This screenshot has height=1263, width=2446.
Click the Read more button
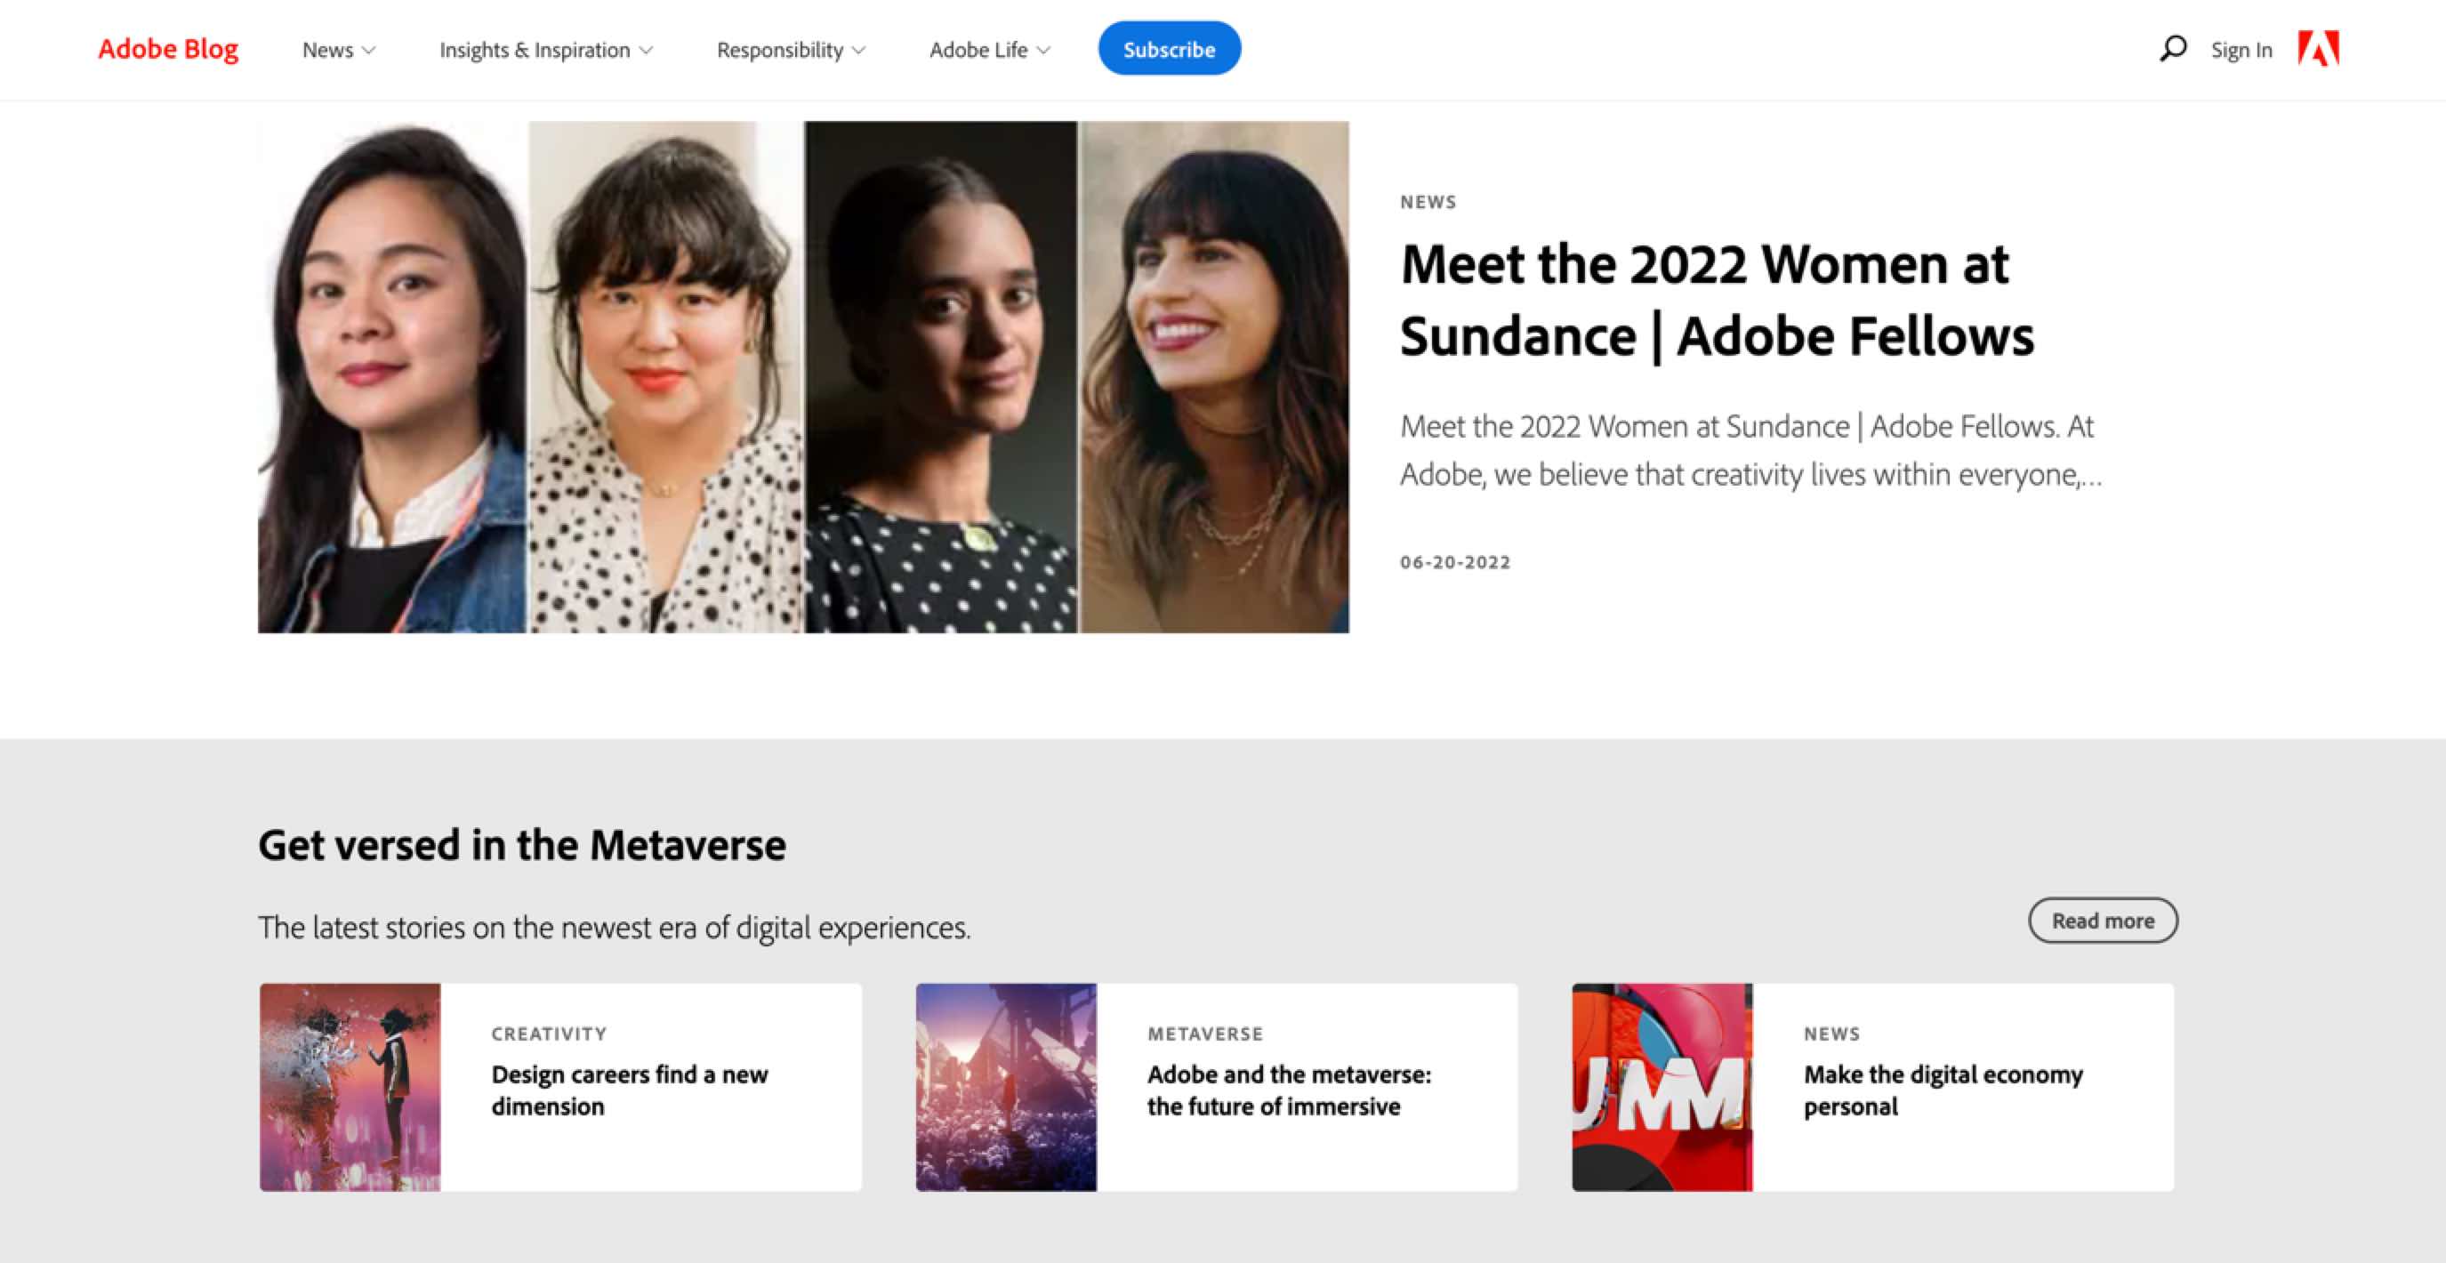[2103, 921]
